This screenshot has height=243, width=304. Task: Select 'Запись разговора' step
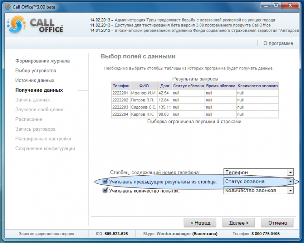coord(35,129)
